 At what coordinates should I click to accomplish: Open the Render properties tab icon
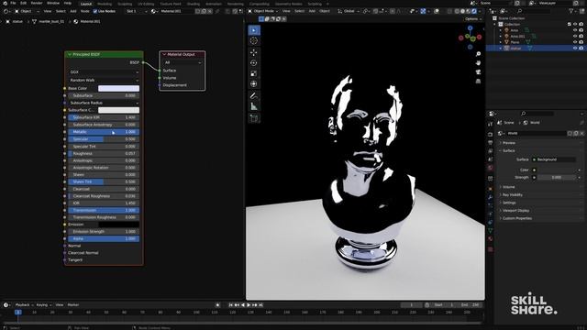click(x=491, y=134)
